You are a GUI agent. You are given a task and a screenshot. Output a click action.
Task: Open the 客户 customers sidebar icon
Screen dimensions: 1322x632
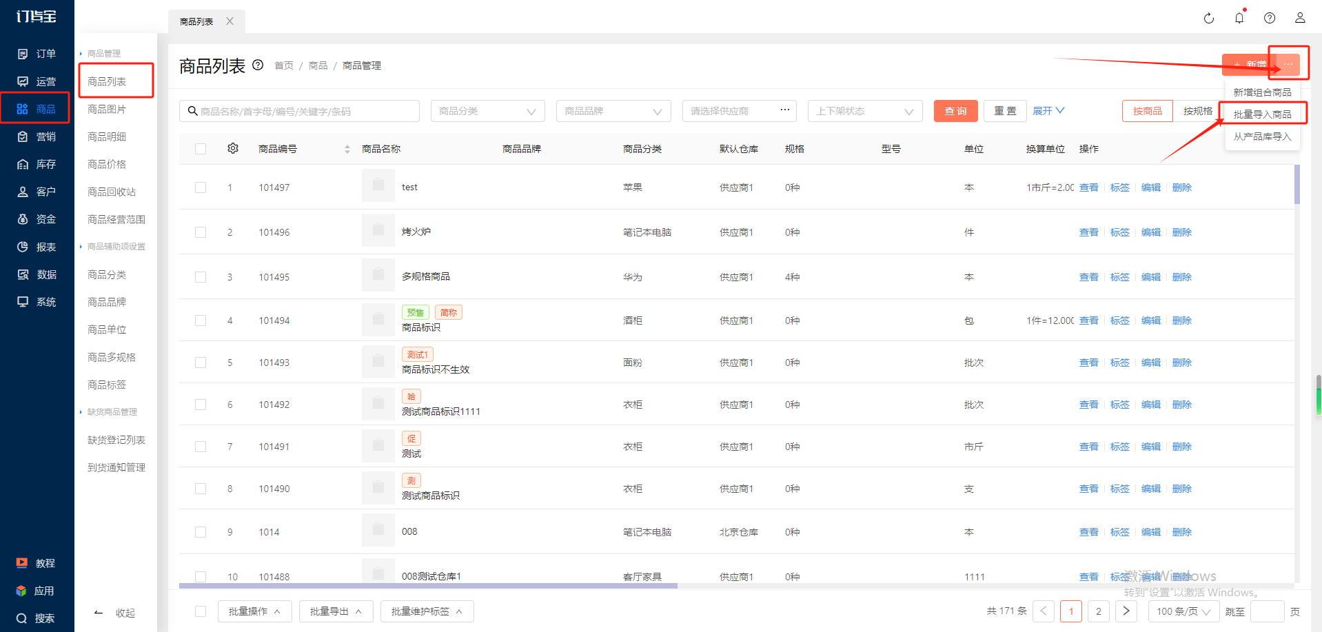tap(23, 192)
